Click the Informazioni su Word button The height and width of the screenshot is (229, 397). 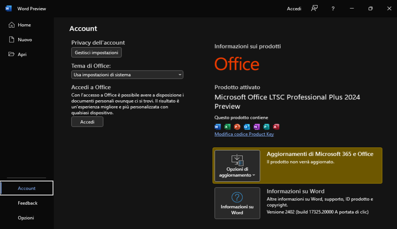[237, 203]
